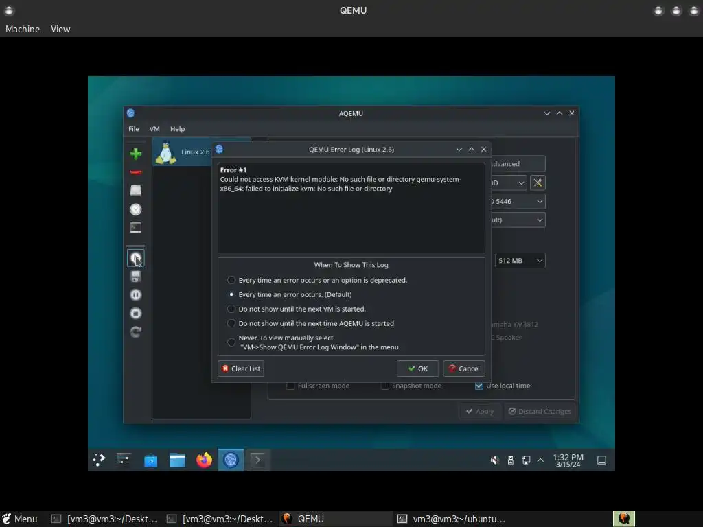Open System Settings icon in guest taskbar
The image size is (703, 527).
(x=124, y=460)
